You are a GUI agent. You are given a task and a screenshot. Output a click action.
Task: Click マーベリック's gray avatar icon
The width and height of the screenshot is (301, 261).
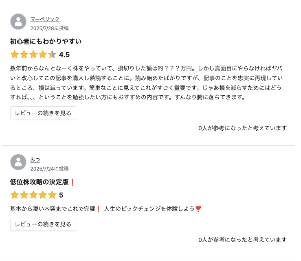(x=18, y=22)
